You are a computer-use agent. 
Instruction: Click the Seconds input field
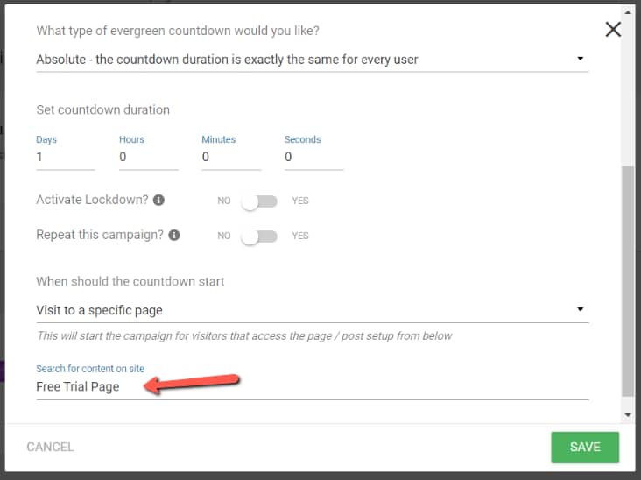(x=313, y=158)
